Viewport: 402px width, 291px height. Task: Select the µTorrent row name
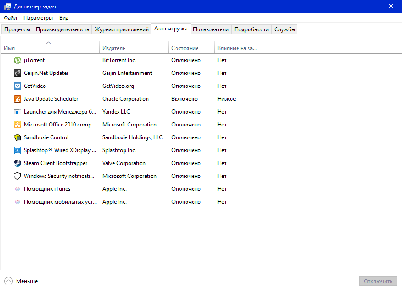pos(34,60)
